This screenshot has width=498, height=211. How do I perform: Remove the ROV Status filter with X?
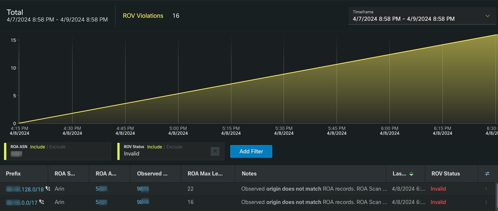pos(215,151)
